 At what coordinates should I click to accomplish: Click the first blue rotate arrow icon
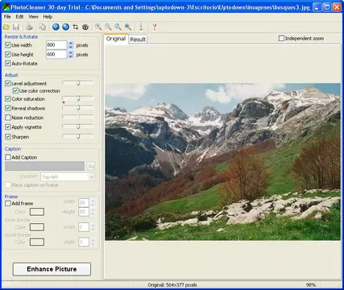pos(56,27)
